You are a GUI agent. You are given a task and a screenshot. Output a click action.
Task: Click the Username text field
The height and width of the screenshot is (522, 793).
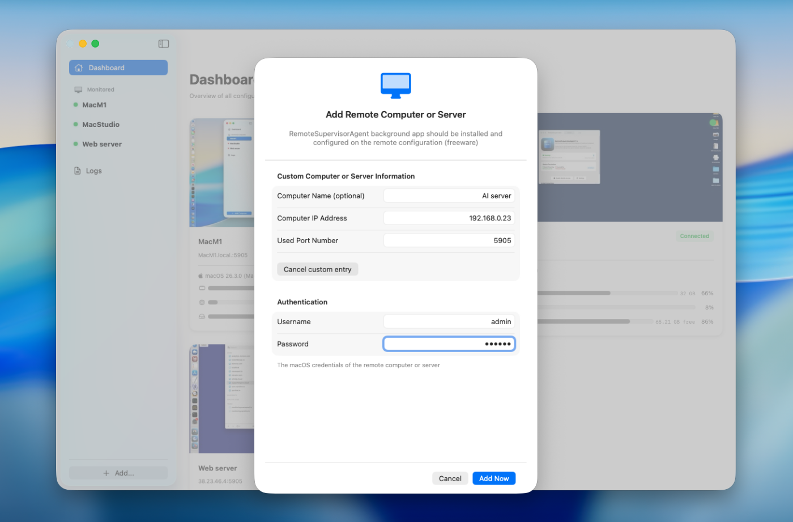click(449, 321)
